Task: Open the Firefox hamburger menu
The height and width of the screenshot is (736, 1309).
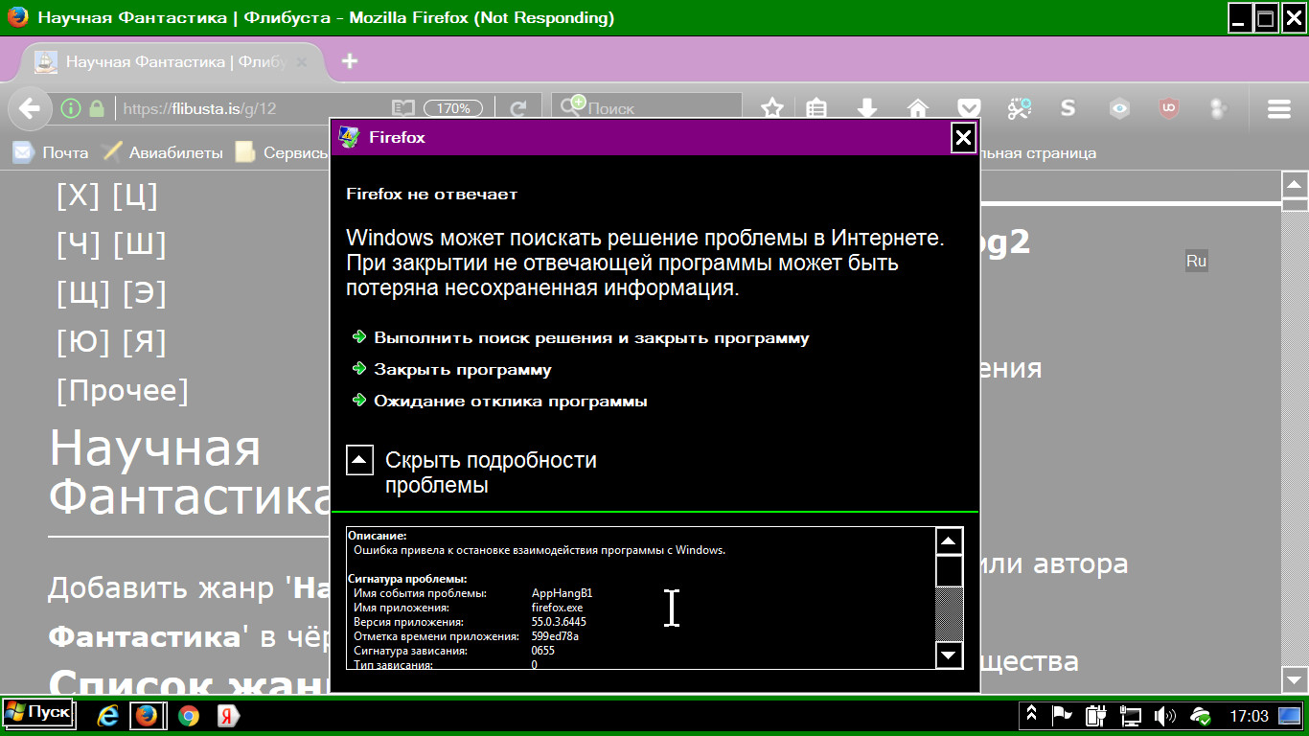Action: pyautogui.click(x=1279, y=108)
